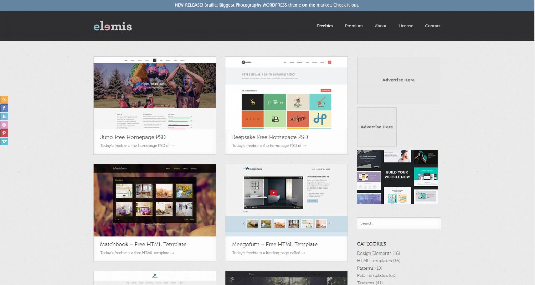
Task: Open the About page in navigation
Action: (x=380, y=26)
